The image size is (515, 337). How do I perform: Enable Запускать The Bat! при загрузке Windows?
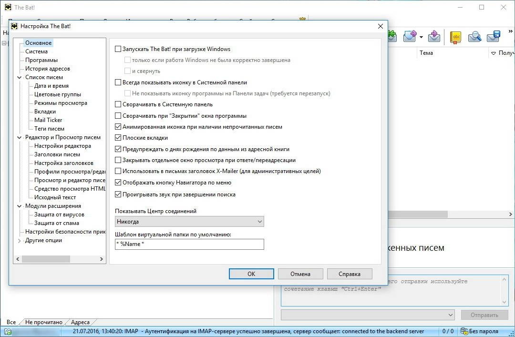118,49
